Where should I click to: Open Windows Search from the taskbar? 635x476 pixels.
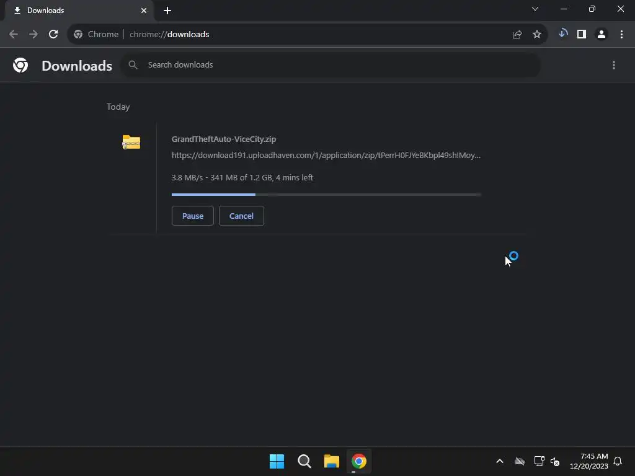coord(304,461)
